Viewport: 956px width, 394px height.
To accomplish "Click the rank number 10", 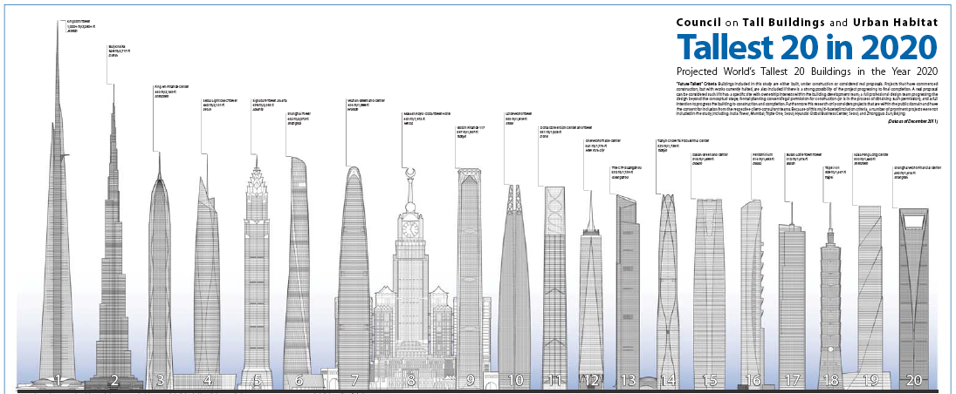I will (515, 381).
